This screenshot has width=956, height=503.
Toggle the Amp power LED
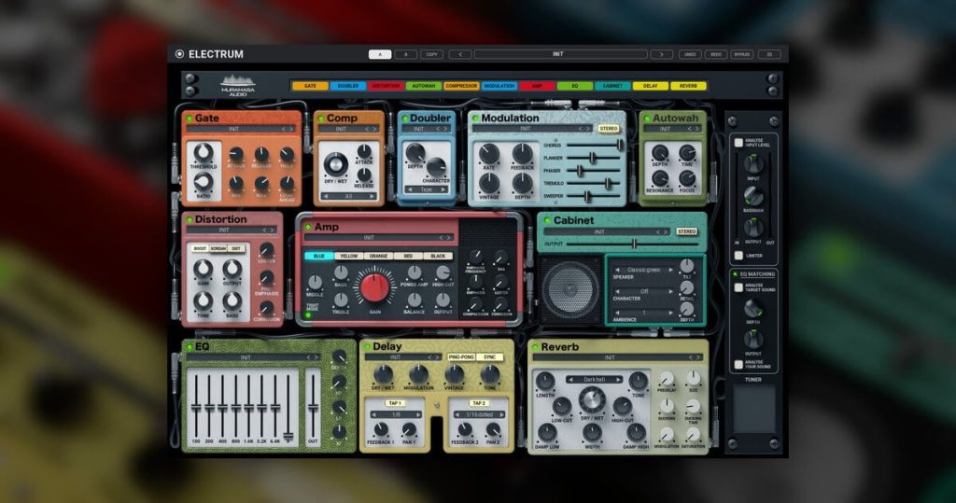(308, 227)
